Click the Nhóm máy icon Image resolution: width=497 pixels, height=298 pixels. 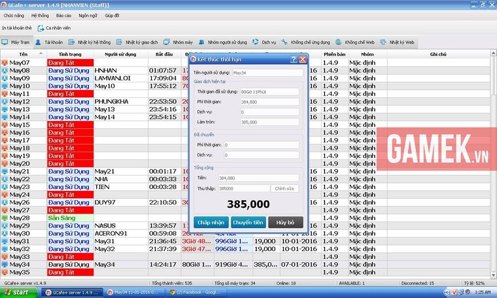click(x=167, y=42)
